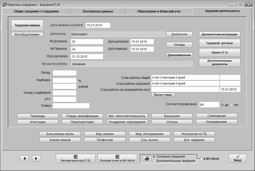Viewport: 255px width, 171px height.
Task: Open the Трудовая книжка button
Action: click(x=27, y=25)
